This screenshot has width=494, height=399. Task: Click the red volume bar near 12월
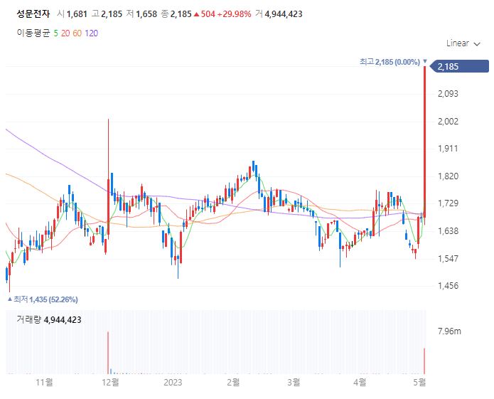click(108, 353)
